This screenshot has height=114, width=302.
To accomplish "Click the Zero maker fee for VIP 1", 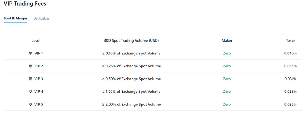I will click(227, 53).
